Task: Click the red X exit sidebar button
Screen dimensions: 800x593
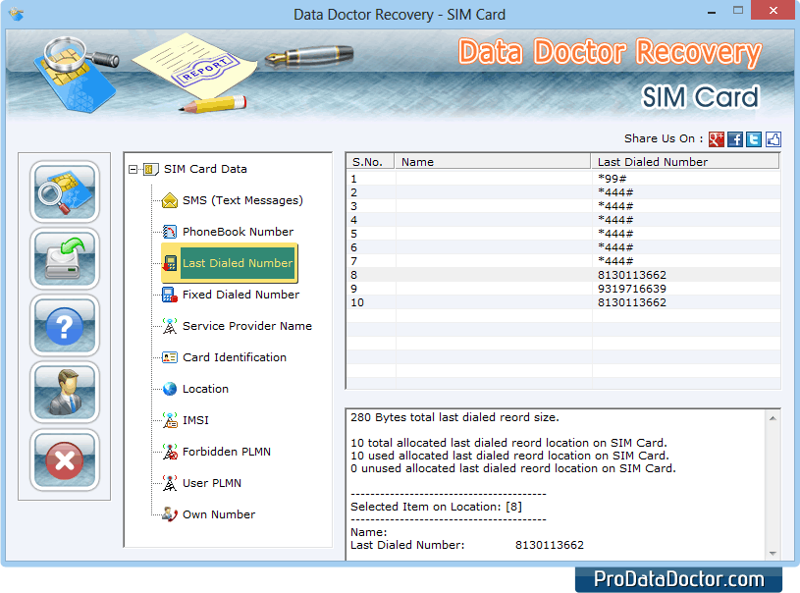Action: pyautogui.click(x=64, y=459)
